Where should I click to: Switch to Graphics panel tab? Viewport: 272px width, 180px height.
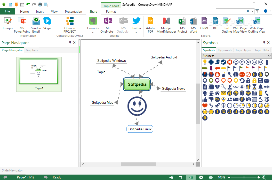pos(31,50)
